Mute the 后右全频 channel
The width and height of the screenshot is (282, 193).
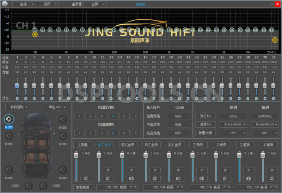[178, 179]
